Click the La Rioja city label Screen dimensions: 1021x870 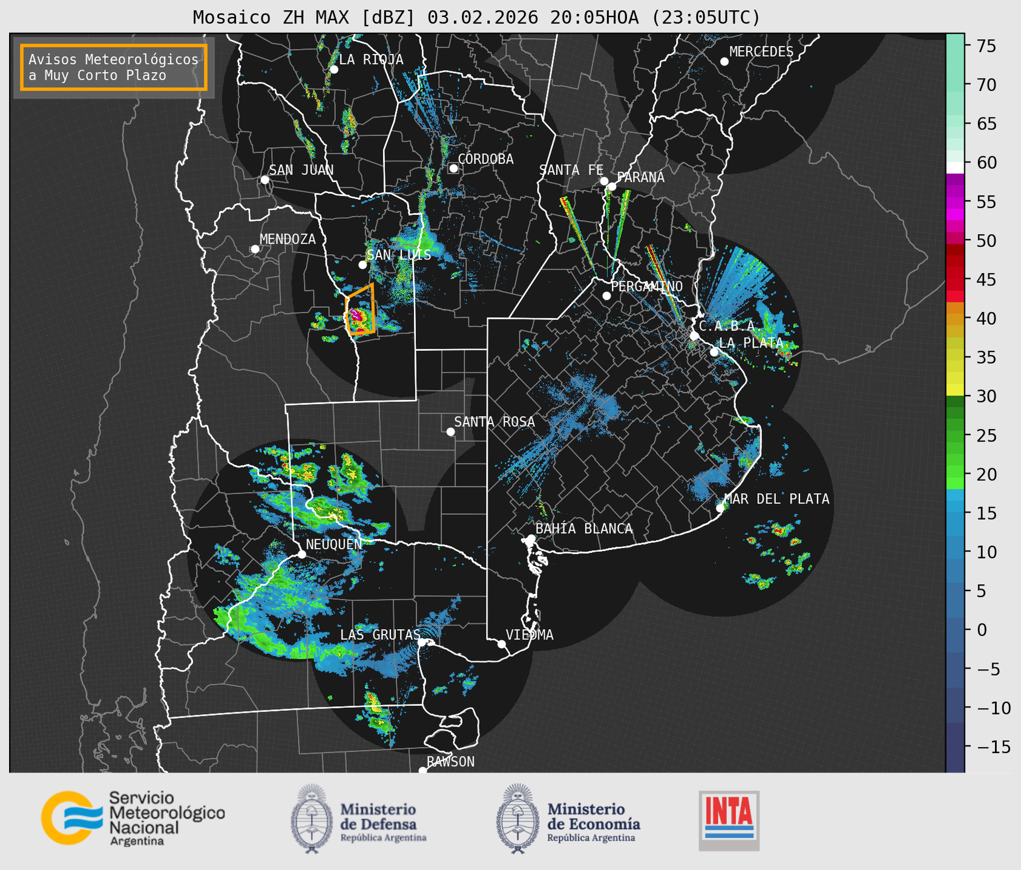pos(371,59)
